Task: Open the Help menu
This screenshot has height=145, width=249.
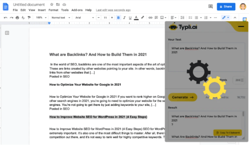Action: (88, 10)
